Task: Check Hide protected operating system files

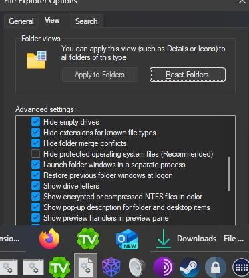Action: pyautogui.click(x=35, y=154)
